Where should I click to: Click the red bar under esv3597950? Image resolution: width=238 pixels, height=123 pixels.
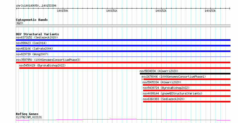[123, 62]
